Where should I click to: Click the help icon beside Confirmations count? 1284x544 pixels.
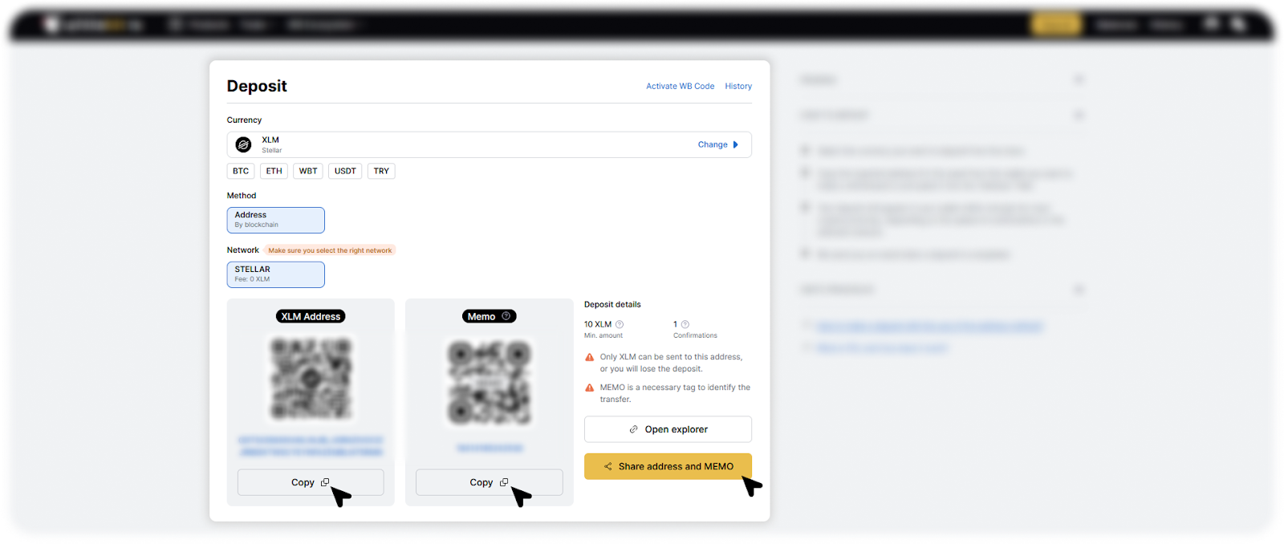[x=685, y=324]
